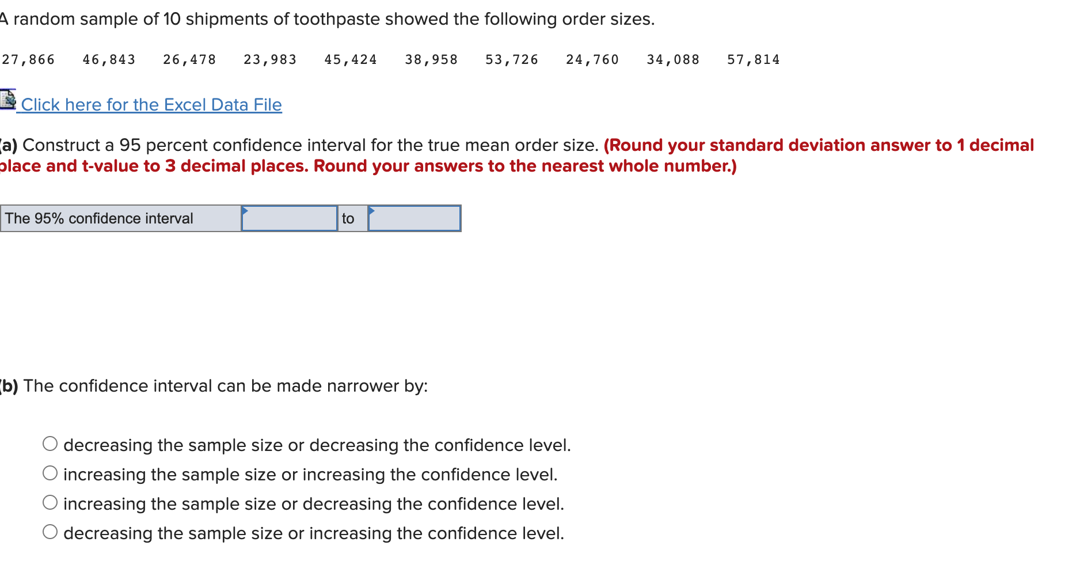Click the word to between the answer boxes
The width and height of the screenshot is (1080, 561).
(x=349, y=218)
